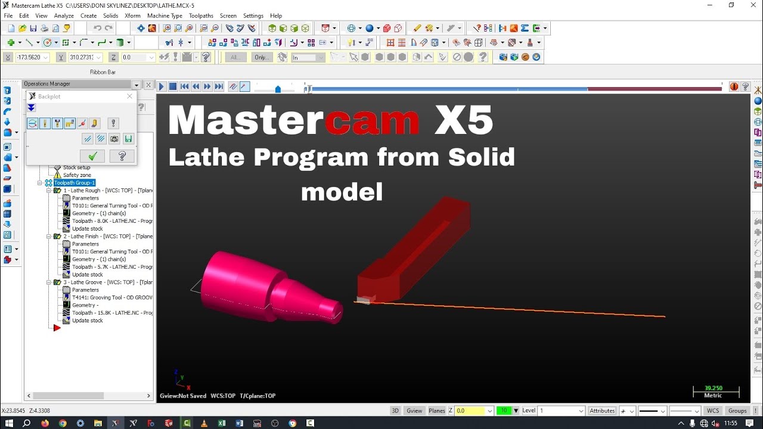Click the Attributes button in status bar
763x429 pixels.
tap(602, 411)
